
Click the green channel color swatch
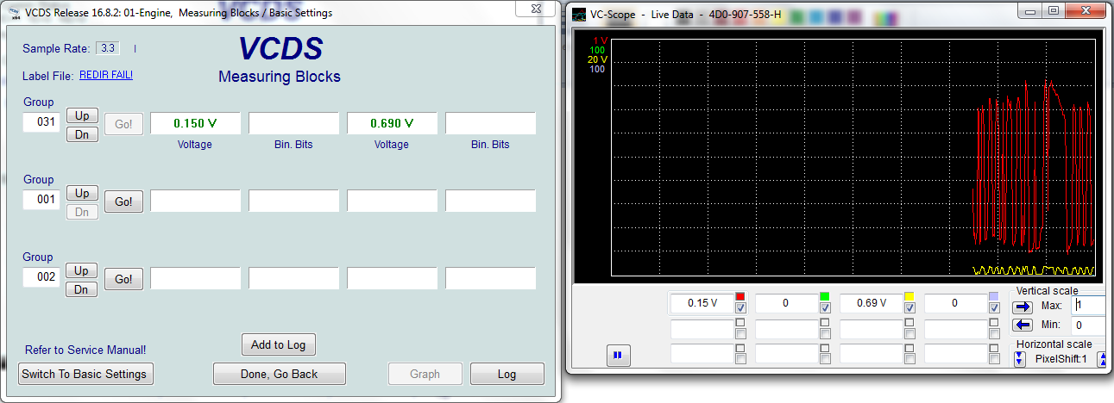[824, 296]
